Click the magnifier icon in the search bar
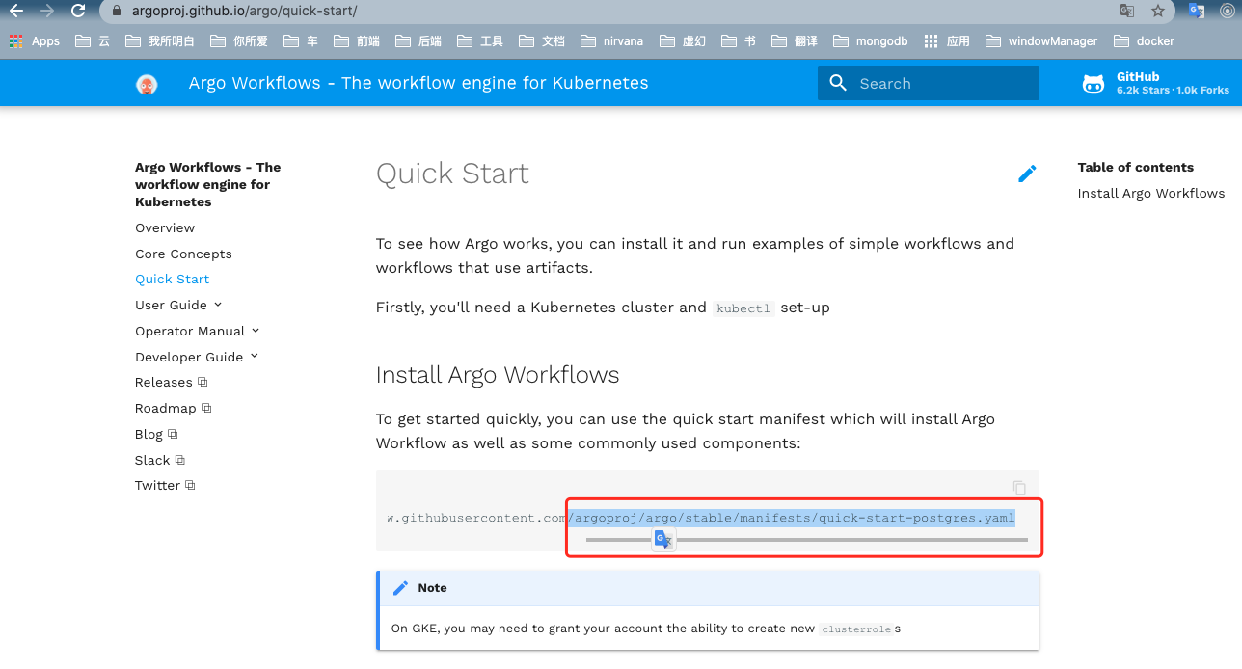Screen dimensions: 1242x669 (838, 83)
